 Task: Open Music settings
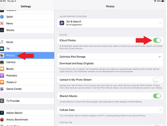(x=27, y=42)
